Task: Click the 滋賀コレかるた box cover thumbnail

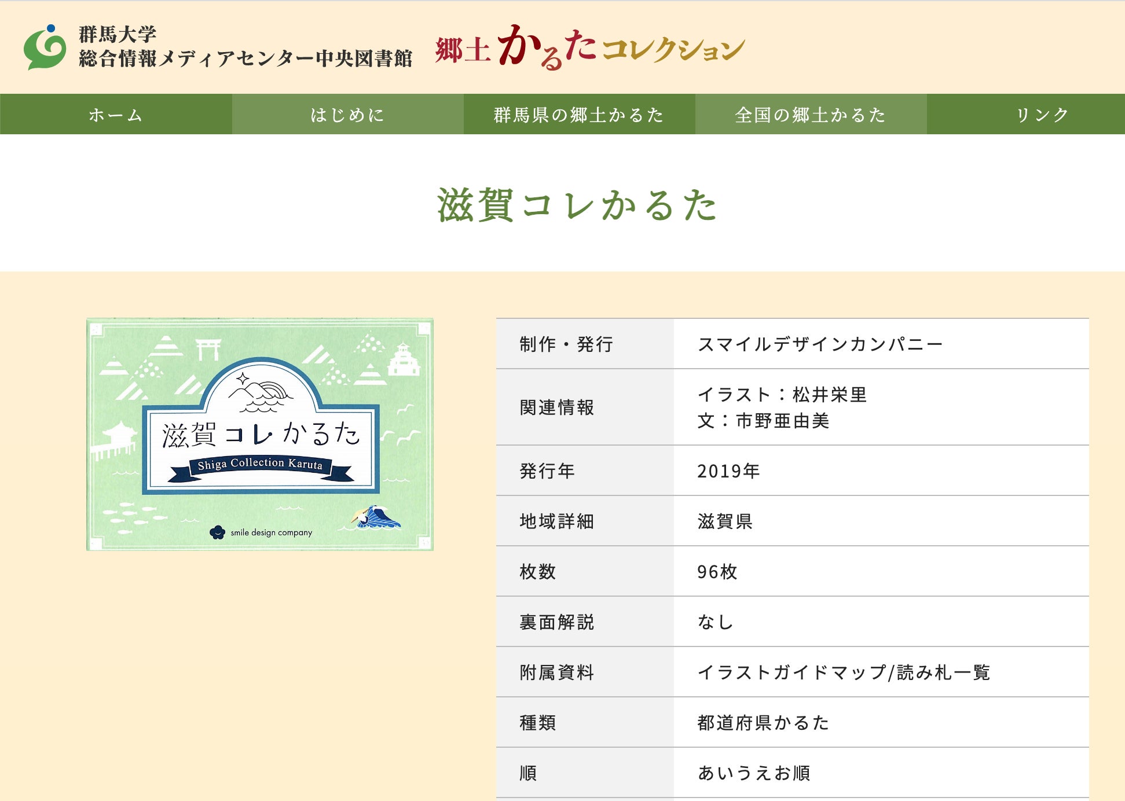Action: point(260,434)
